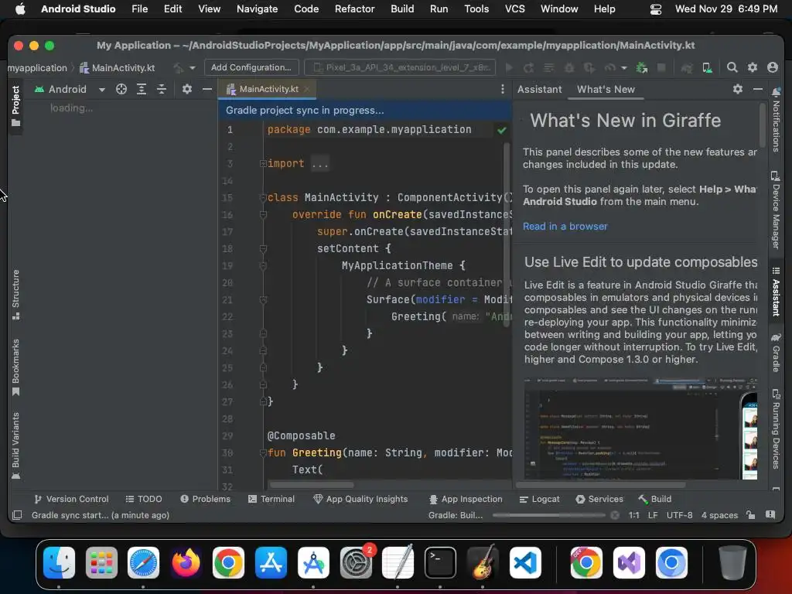Switch to What's New tab
Image resolution: width=792 pixels, height=594 pixels.
[606, 90]
